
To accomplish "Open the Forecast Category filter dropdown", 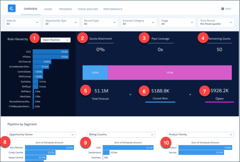I will pyautogui.click(x=139, y=22).
